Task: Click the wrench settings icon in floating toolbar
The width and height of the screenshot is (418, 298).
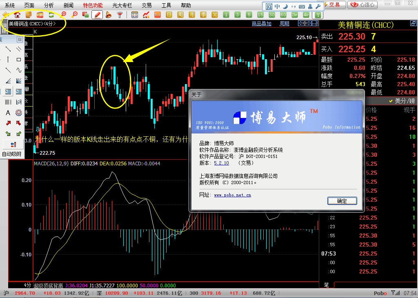Action: pyautogui.click(x=318, y=6)
